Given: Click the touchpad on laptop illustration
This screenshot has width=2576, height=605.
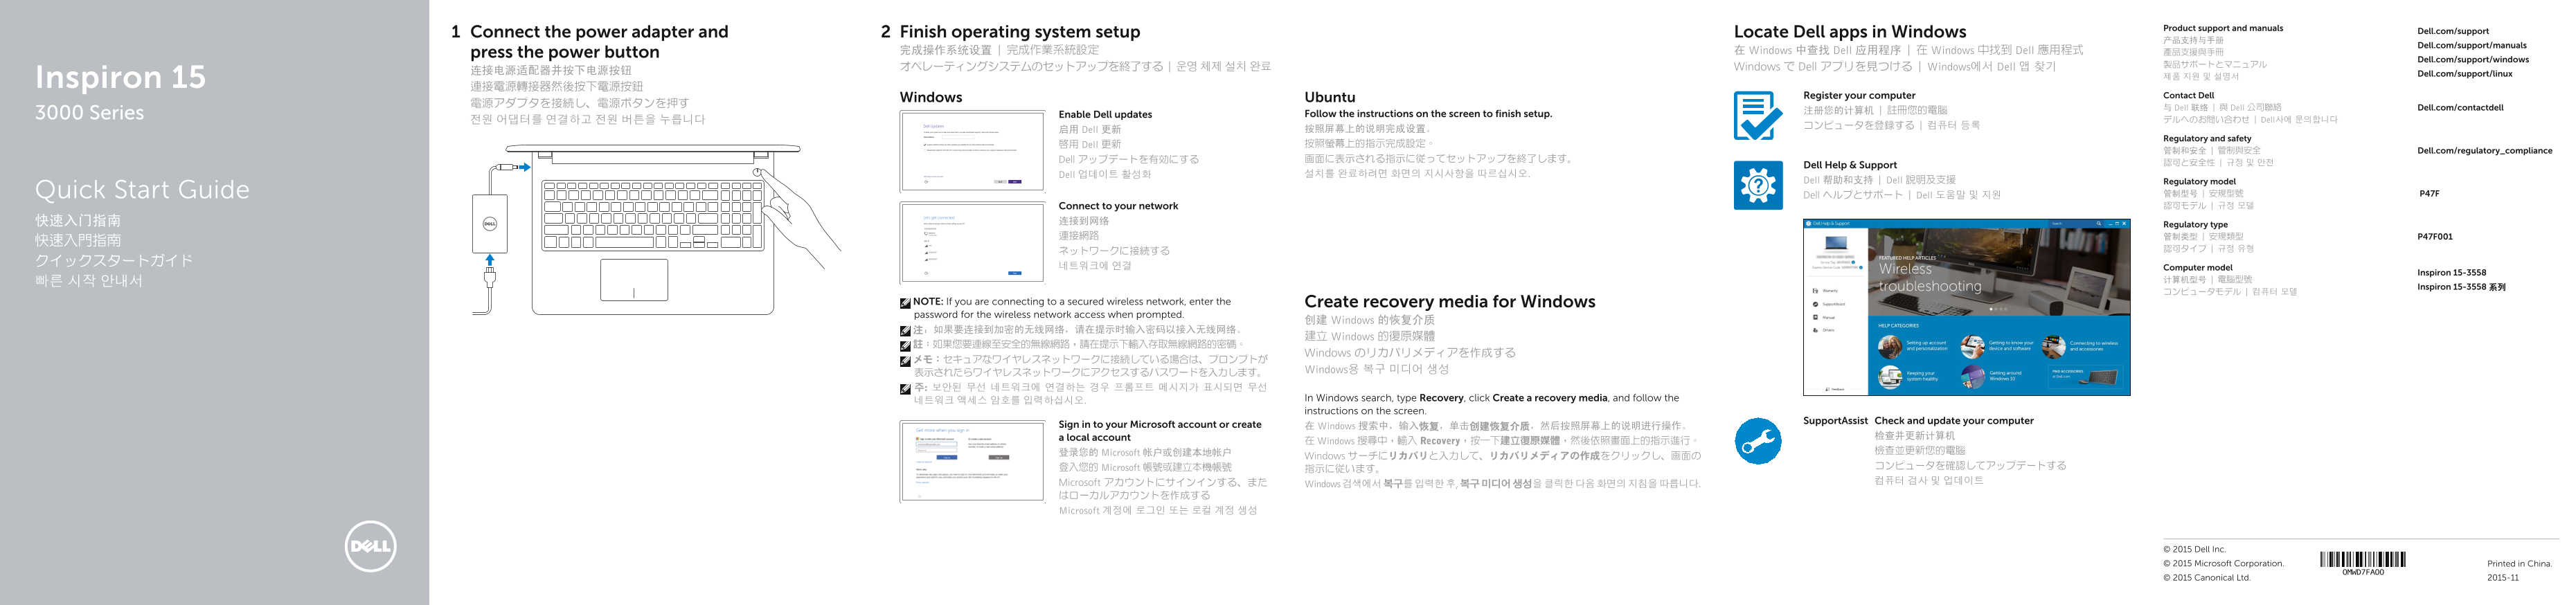Looking at the screenshot, I should point(634,280).
